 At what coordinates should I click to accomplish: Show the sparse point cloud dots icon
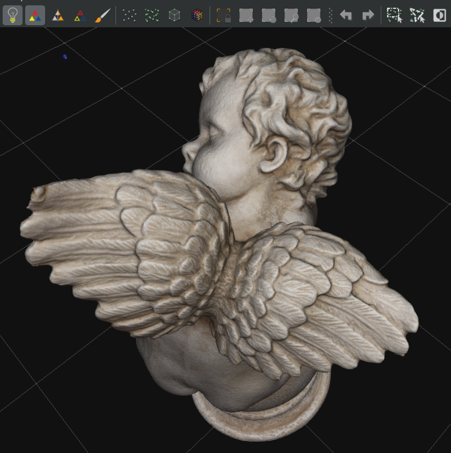(129, 15)
